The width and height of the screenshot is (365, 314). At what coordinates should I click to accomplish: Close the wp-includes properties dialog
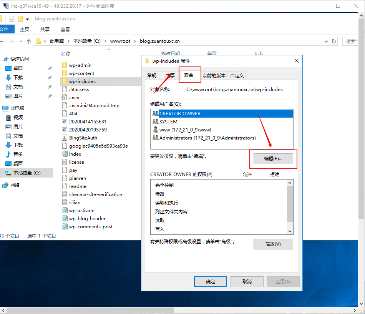tap(296, 61)
